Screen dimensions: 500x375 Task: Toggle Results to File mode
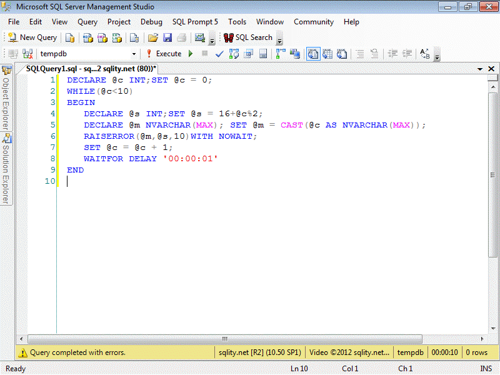coord(342,54)
